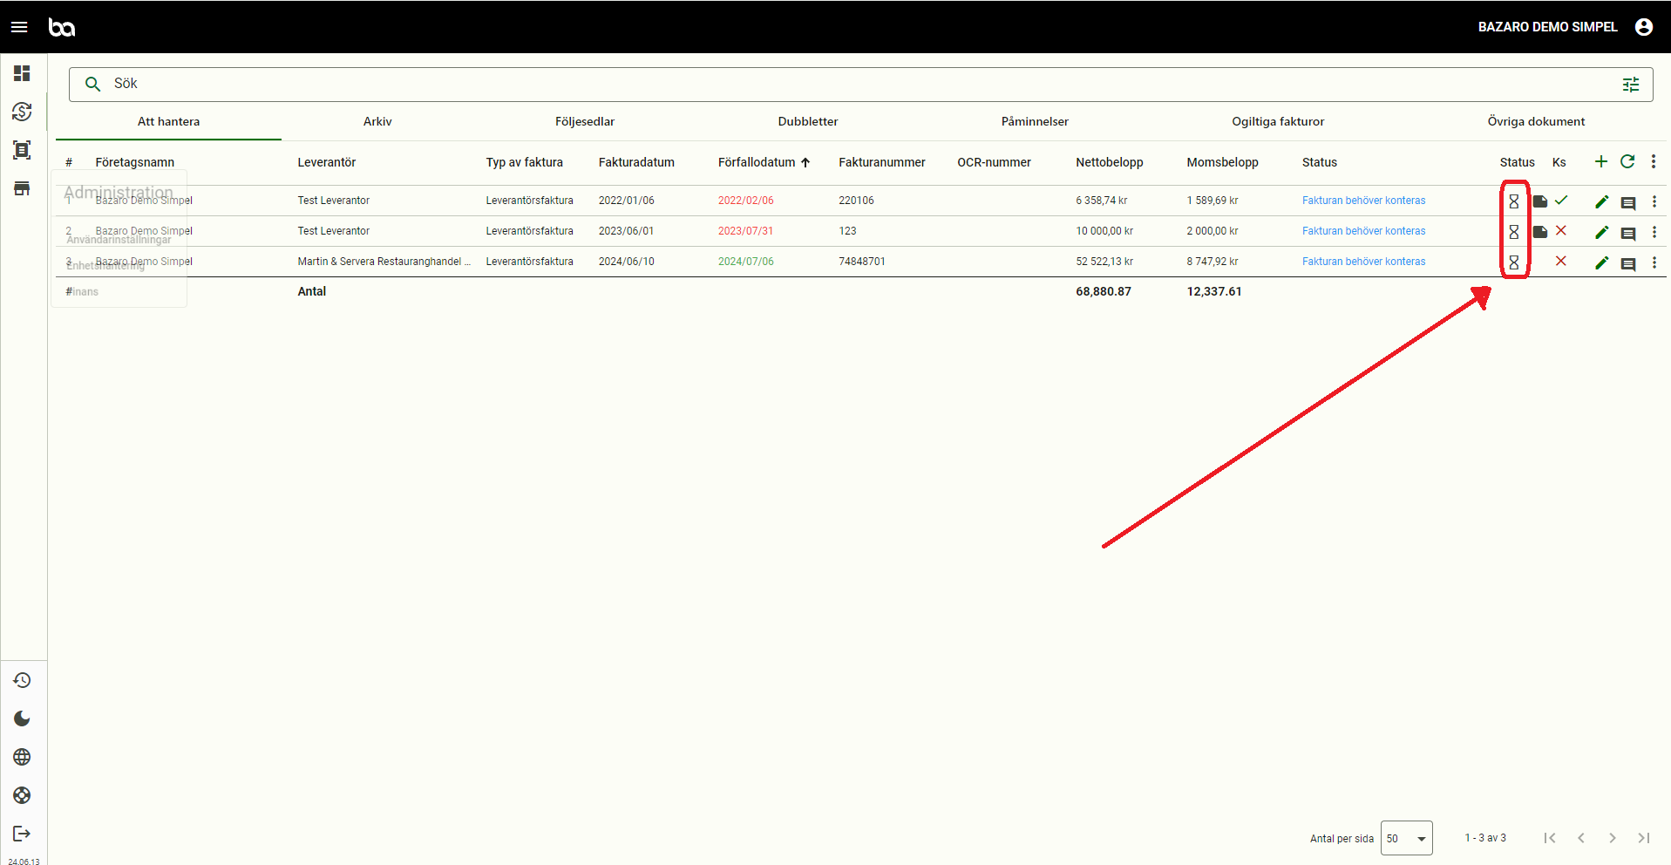This screenshot has height=865, width=1671.
Task: Click the search magnifier icon
Action: [x=92, y=84]
